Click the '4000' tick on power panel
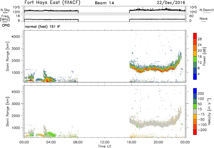 [16, 37]
